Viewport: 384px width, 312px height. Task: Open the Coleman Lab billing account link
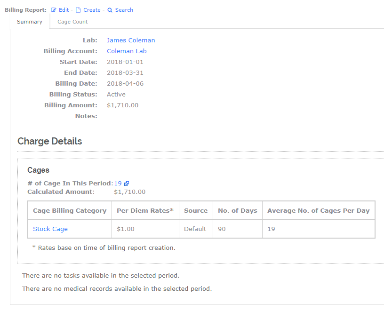(127, 51)
